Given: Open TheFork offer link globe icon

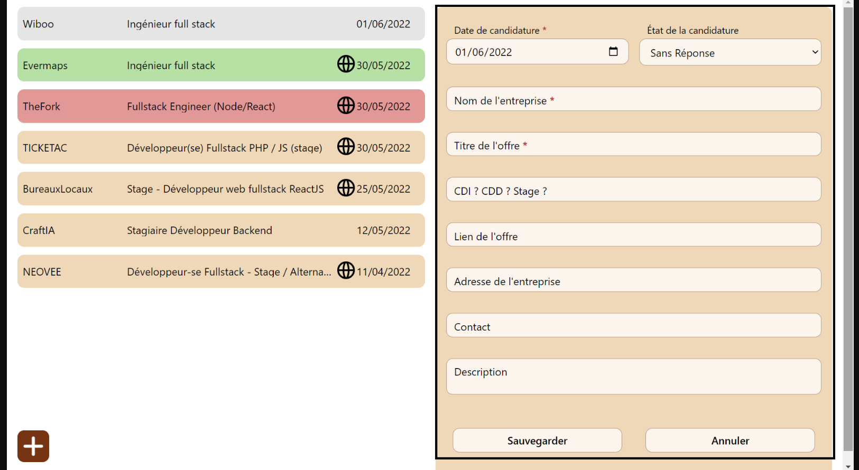Looking at the screenshot, I should (x=346, y=105).
